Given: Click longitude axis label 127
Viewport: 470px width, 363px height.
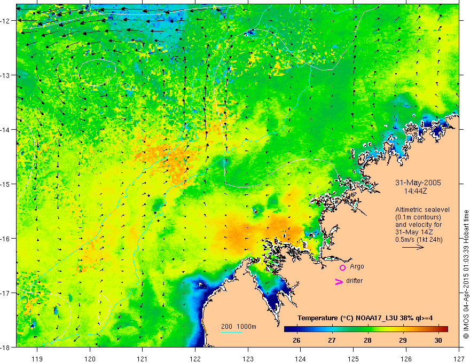Looking at the screenshot, I should pyautogui.click(x=459, y=359).
